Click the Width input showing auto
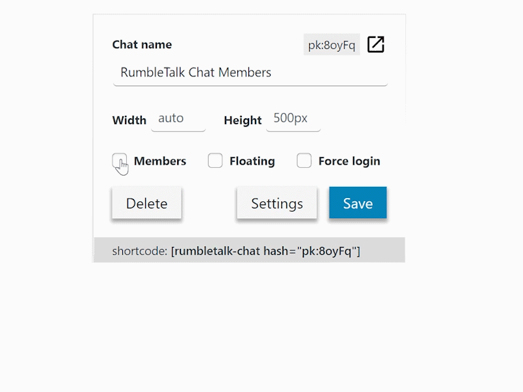The image size is (523, 392). pyautogui.click(x=178, y=119)
